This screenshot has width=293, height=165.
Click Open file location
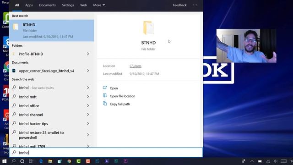tap(119, 96)
